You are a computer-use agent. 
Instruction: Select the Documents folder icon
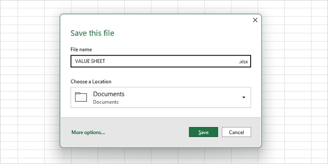click(81, 97)
